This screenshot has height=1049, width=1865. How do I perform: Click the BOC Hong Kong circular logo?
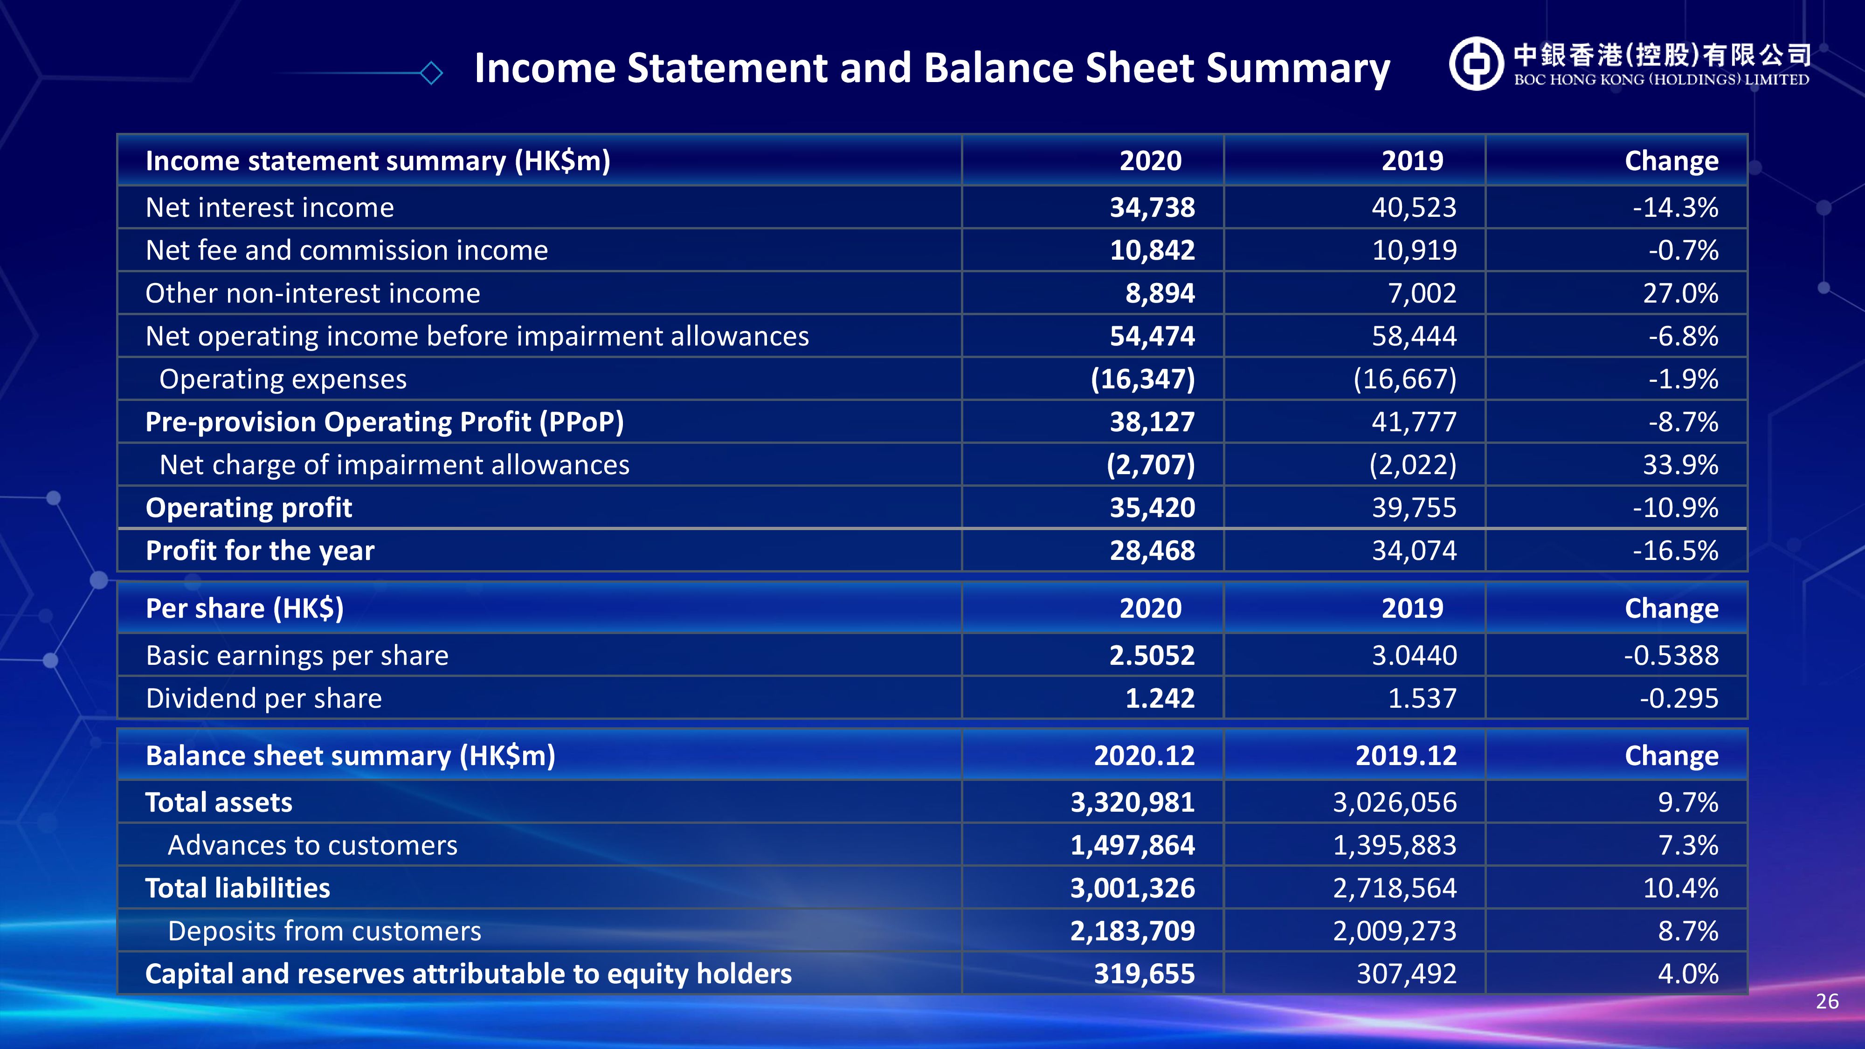(1477, 64)
